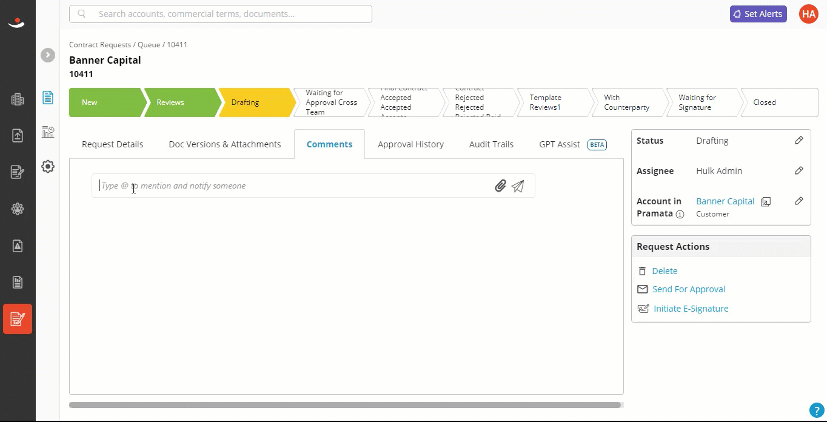Open the blue document sub-sidebar icon
The width and height of the screenshot is (827, 422).
(x=48, y=98)
